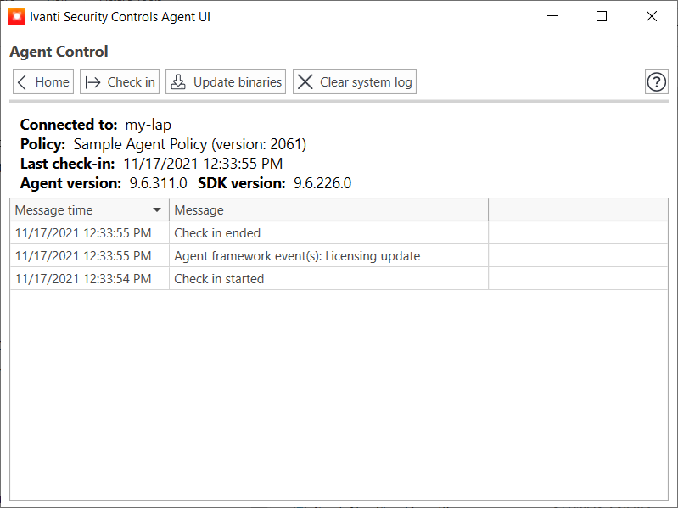Click the timestamp in the Licensing update row
678x508 pixels.
click(x=83, y=256)
